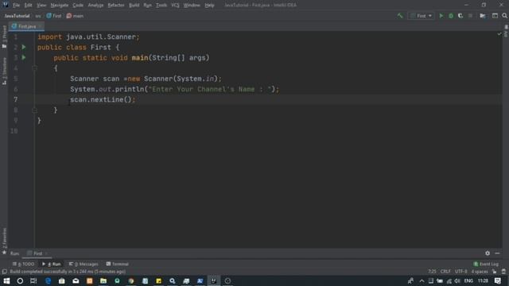Close the First.java editor tab
The height and width of the screenshot is (286, 509).
pyautogui.click(x=40, y=26)
